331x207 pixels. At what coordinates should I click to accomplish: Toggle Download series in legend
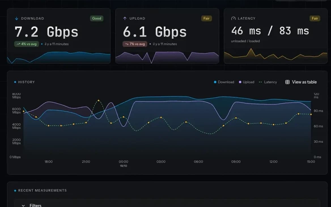pos(224,82)
